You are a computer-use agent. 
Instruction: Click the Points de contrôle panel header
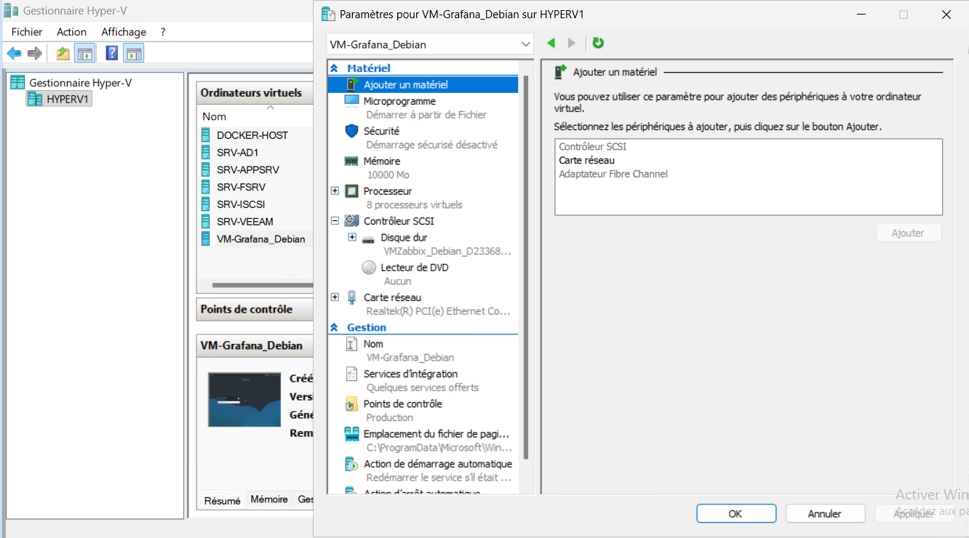click(x=255, y=309)
